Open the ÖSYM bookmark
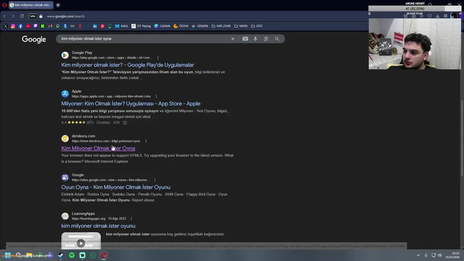The height and width of the screenshot is (261, 464). tap(181, 26)
